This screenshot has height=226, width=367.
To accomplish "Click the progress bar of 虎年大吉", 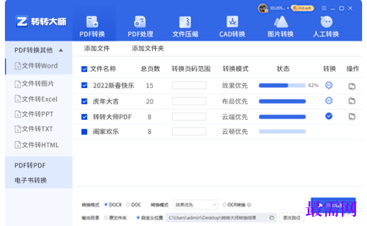I will click(282, 101).
